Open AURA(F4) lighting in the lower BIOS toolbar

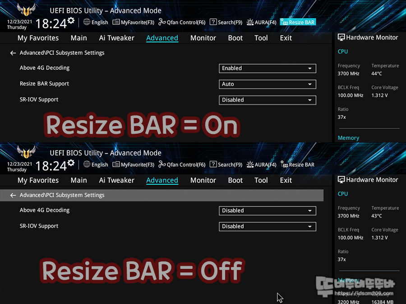261,165
